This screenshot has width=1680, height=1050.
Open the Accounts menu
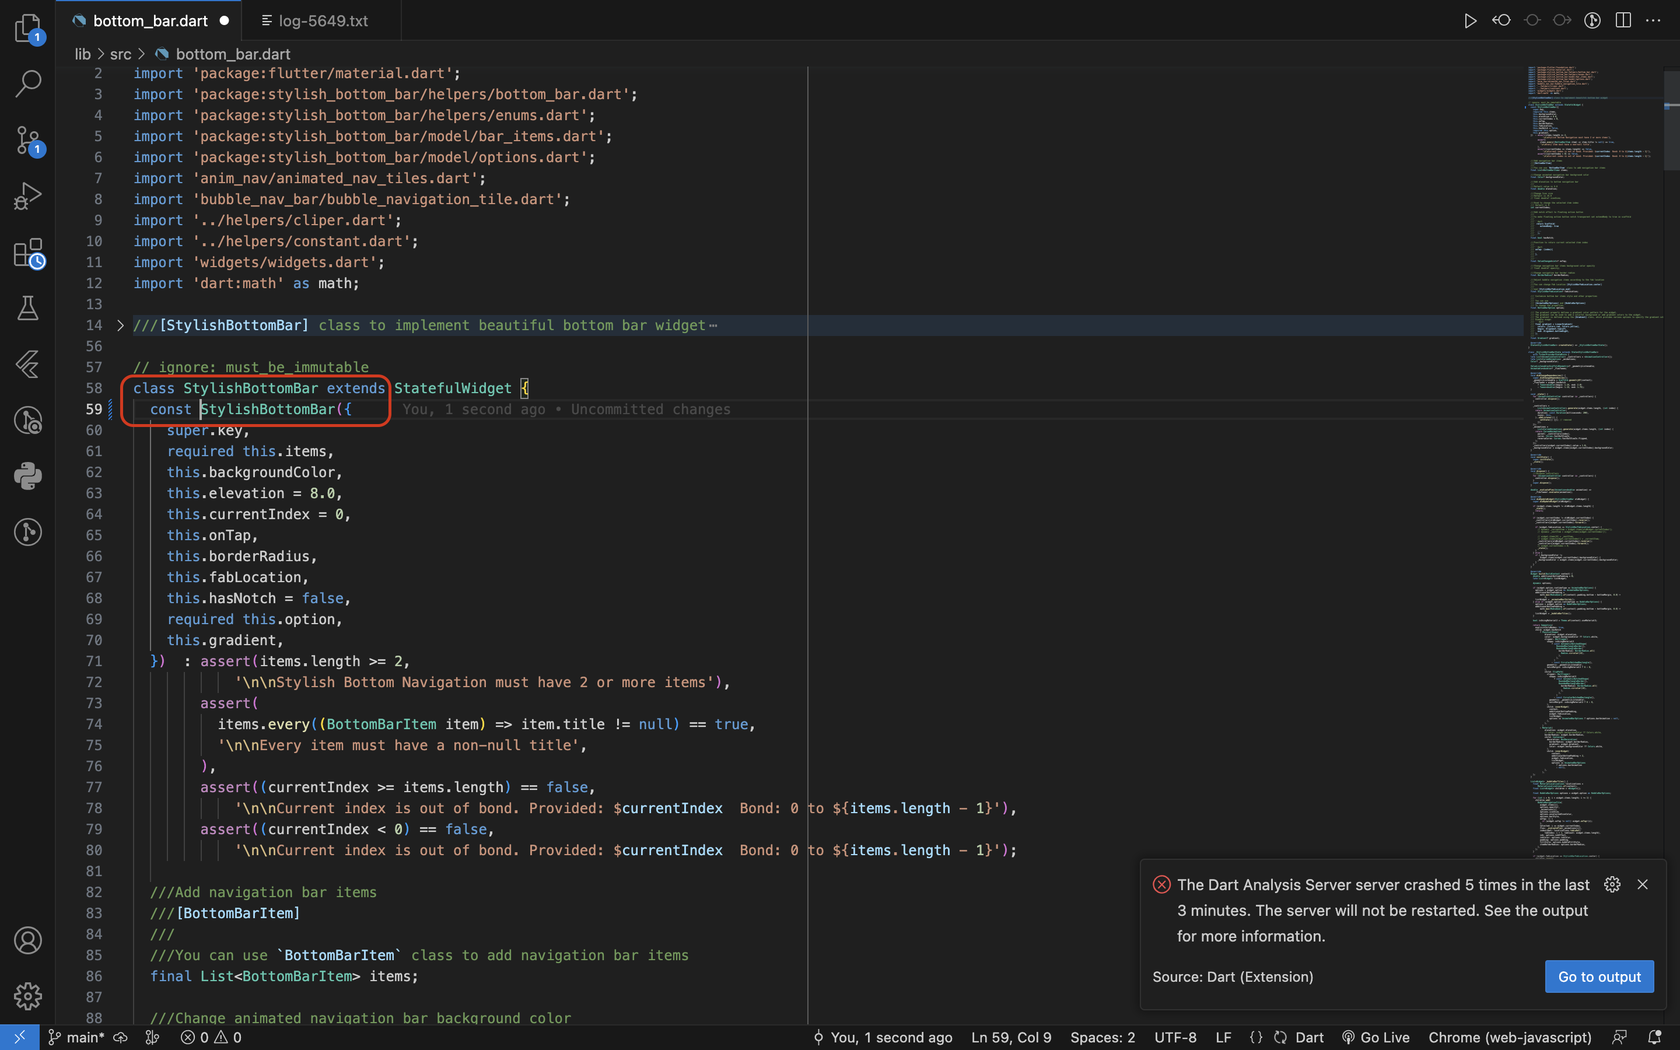28,940
